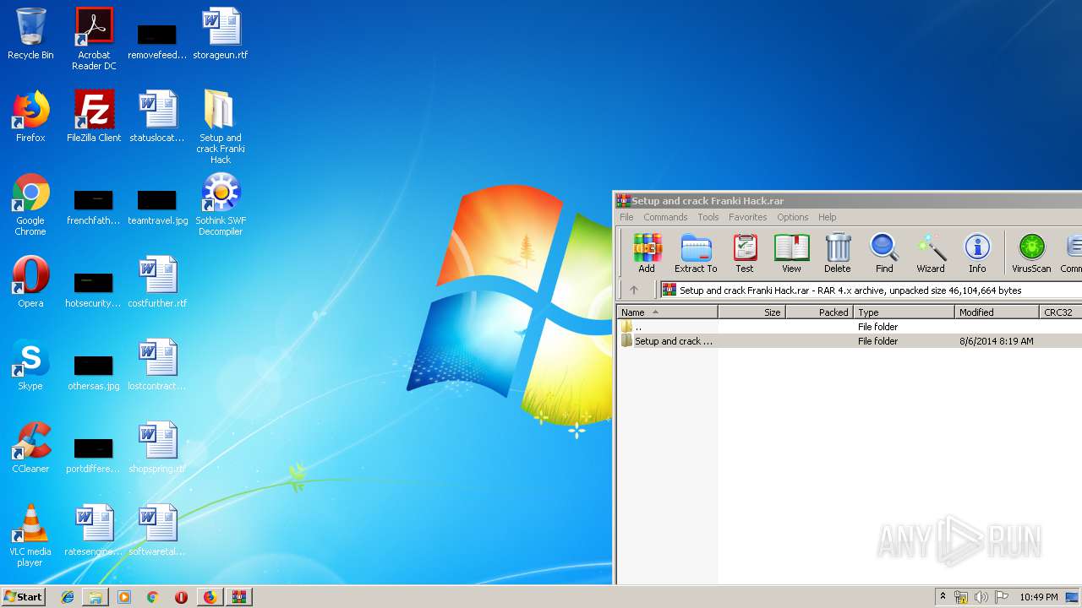The width and height of the screenshot is (1082, 608).
Task: Sort the list by Type column
Action: pos(904,312)
